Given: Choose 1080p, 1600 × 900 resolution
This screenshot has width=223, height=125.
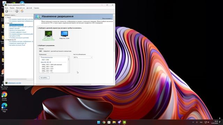Looking at the screenshot, I should [47, 71].
